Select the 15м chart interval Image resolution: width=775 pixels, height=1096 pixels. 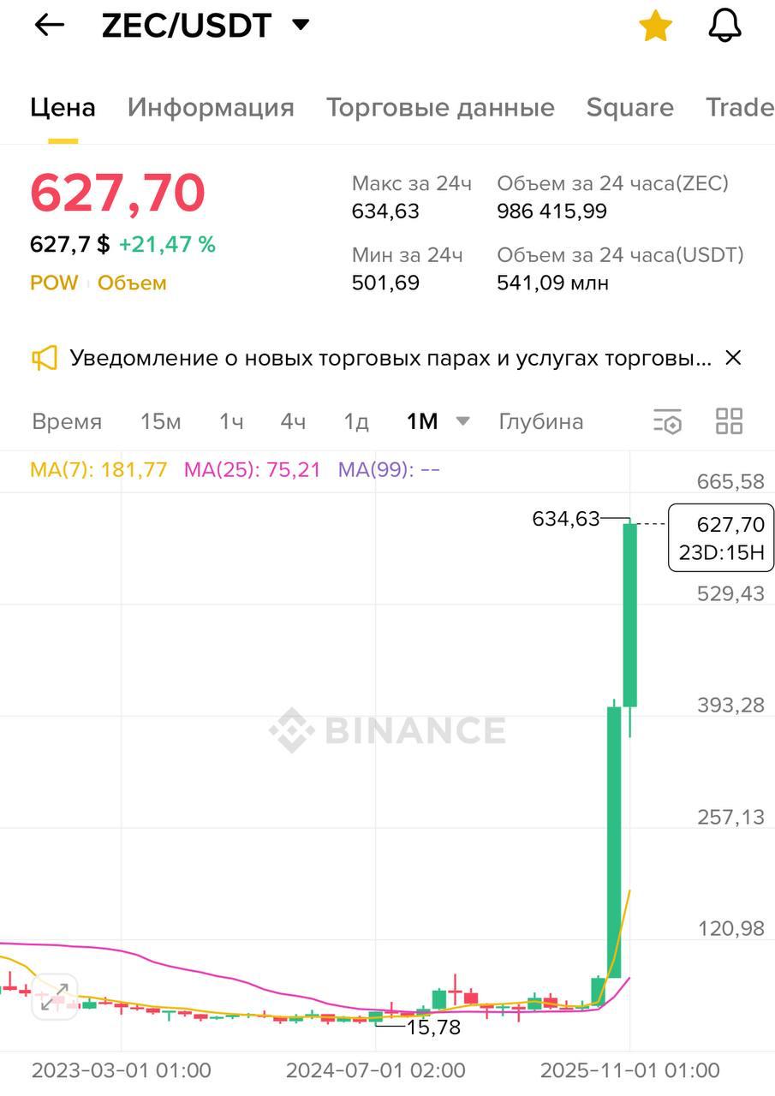point(160,422)
